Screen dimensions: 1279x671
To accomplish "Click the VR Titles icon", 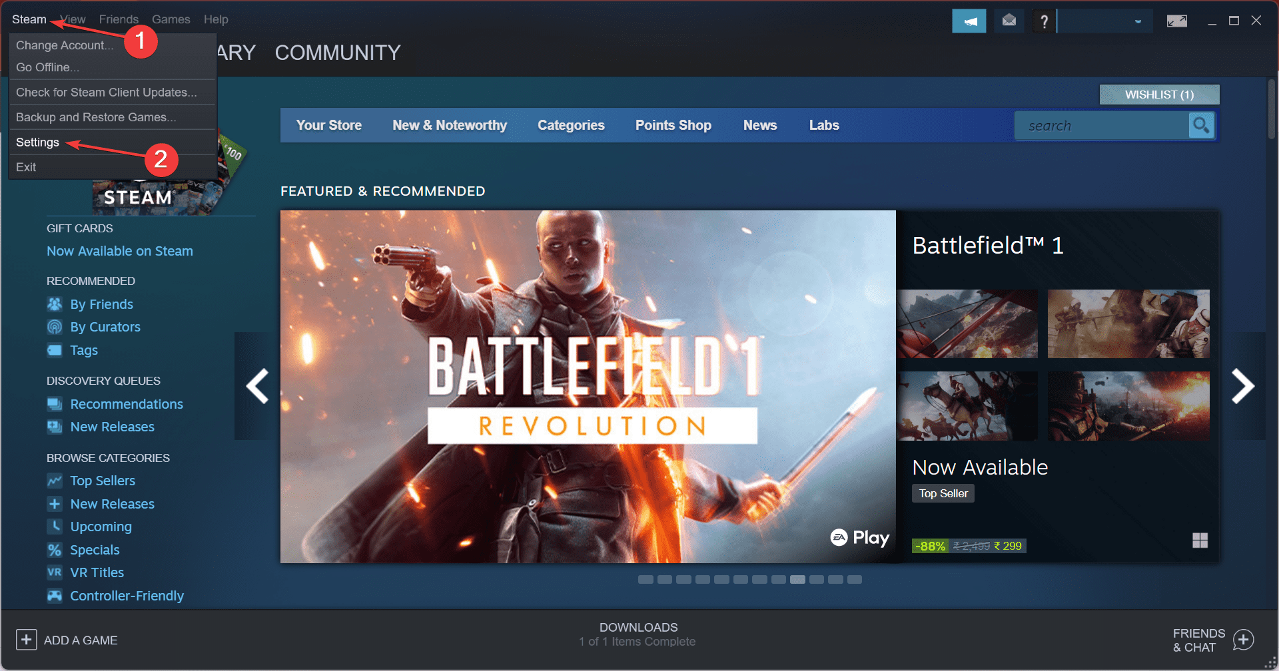I will 55,572.
